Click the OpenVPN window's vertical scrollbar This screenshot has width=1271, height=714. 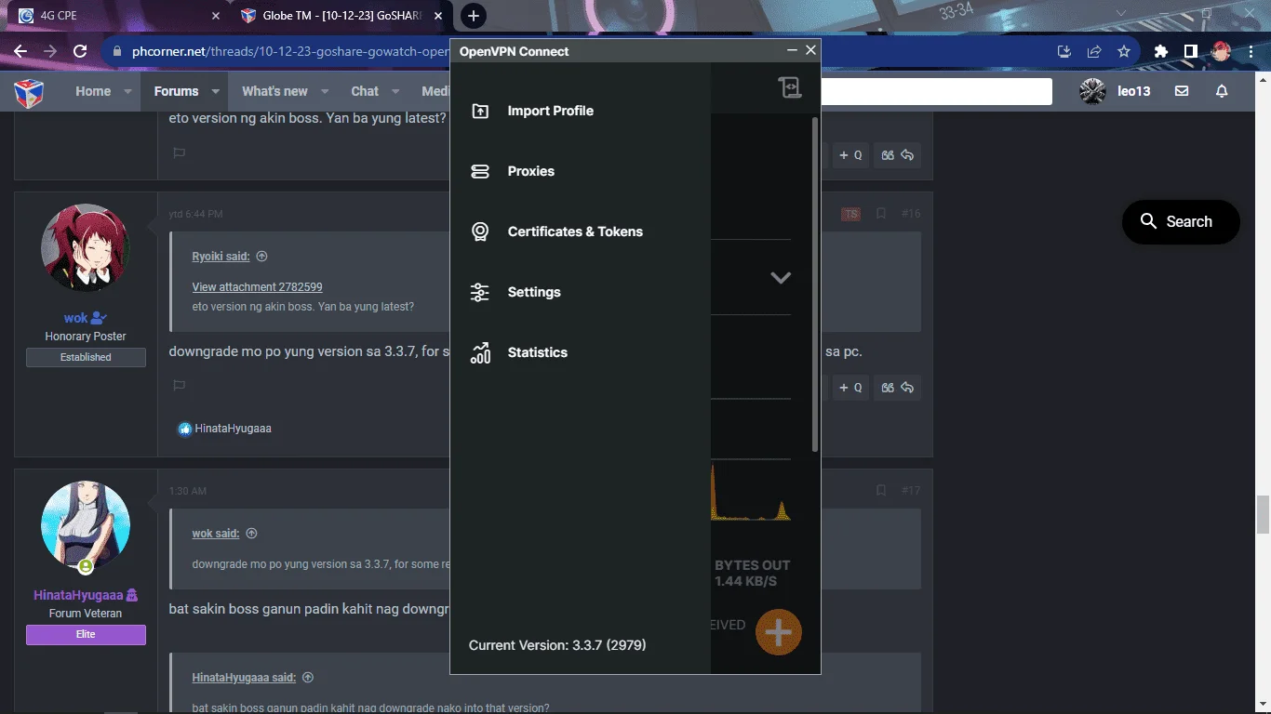click(816, 284)
